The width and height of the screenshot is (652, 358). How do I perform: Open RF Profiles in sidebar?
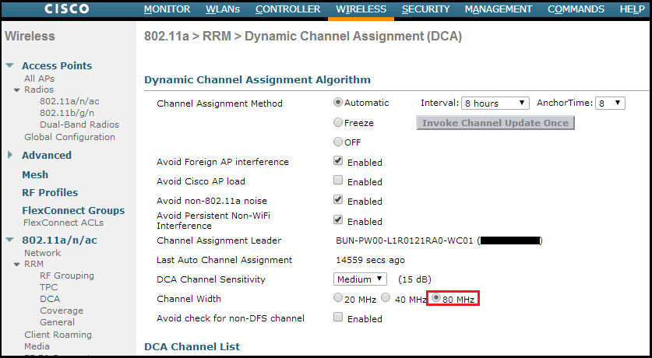(x=50, y=192)
